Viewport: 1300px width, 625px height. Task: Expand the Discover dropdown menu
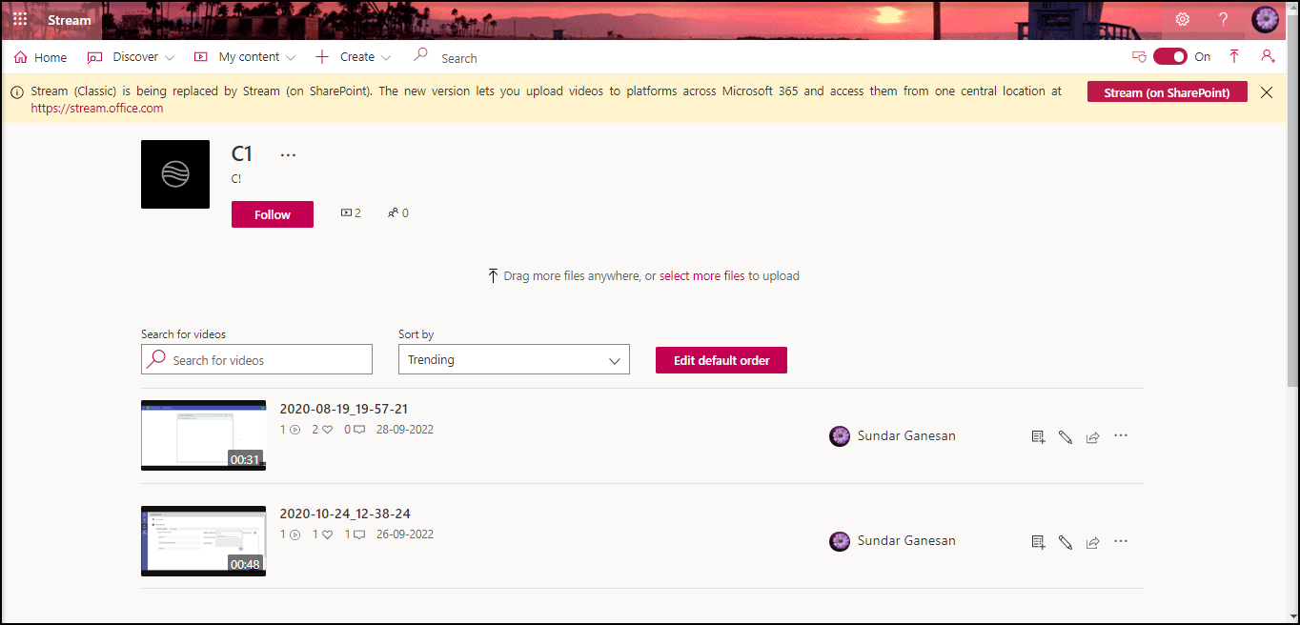coord(132,57)
